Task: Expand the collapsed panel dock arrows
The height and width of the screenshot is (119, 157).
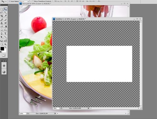Action: click(3, 61)
